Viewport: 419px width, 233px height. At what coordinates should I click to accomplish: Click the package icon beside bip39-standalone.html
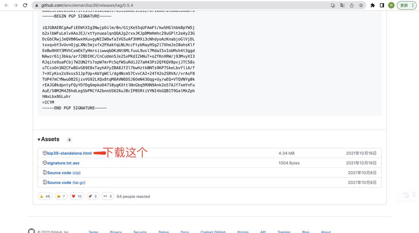pos(45,153)
